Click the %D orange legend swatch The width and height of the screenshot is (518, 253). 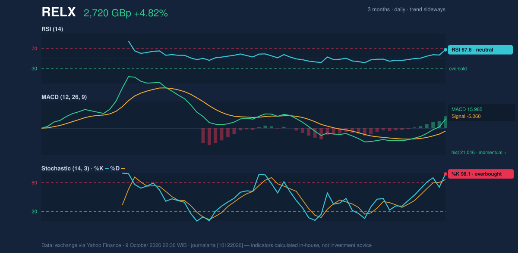(123, 169)
